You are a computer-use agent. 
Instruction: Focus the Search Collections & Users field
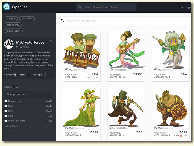coord(106,7)
